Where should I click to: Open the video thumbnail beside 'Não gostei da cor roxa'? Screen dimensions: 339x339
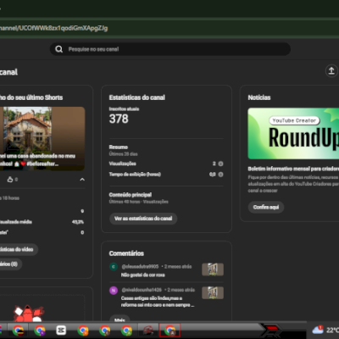[213, 270]
